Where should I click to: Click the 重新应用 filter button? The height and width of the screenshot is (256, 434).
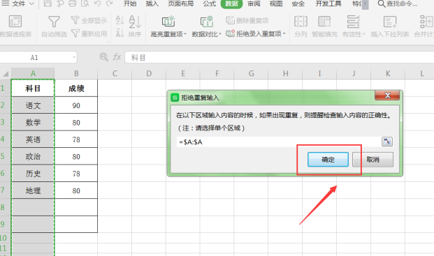point(89,33)
